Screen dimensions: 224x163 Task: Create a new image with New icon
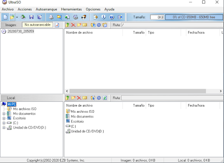tap(6, 17)
